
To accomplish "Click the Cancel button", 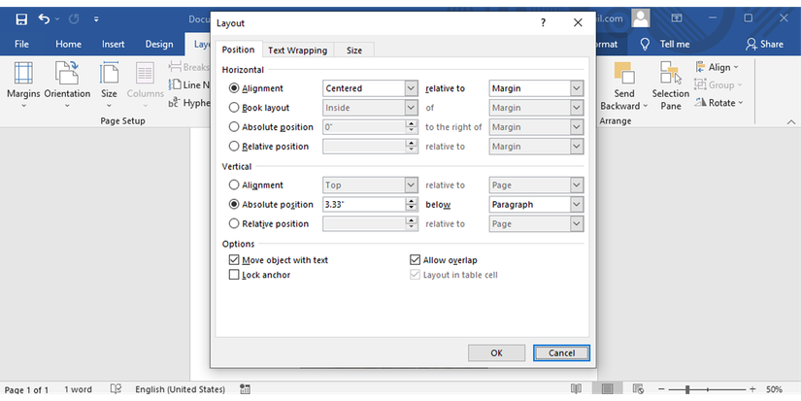I will 561,353.
